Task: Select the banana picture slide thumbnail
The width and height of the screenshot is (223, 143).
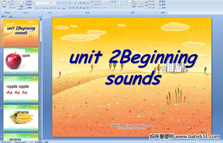Action: (x=21, y=118)
